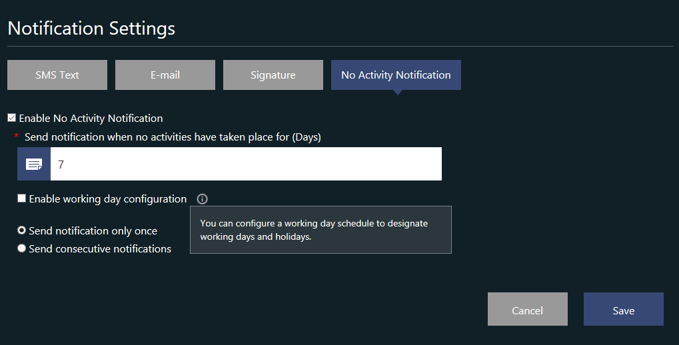
Task: Focus the Days input field showing 7
Action: 246,164
